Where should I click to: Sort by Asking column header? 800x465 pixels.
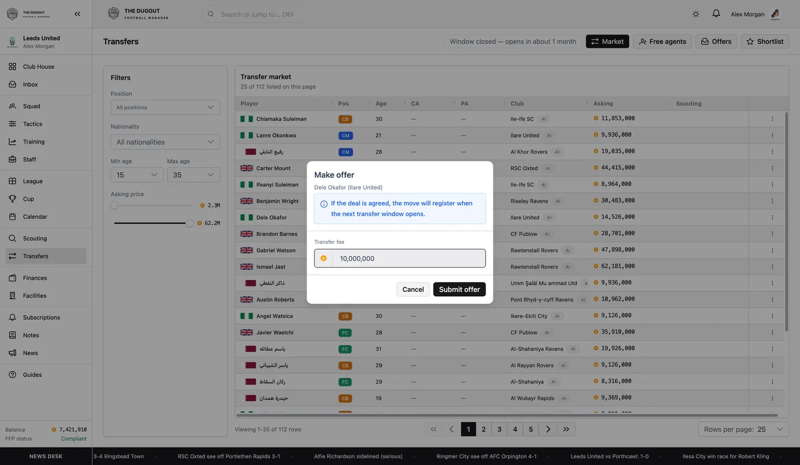603,103
